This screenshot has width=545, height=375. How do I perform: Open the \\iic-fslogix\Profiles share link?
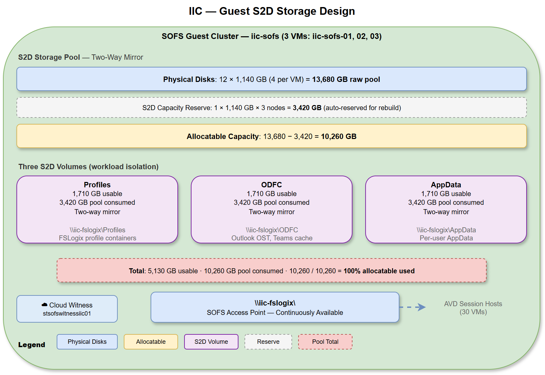point(97,230)
